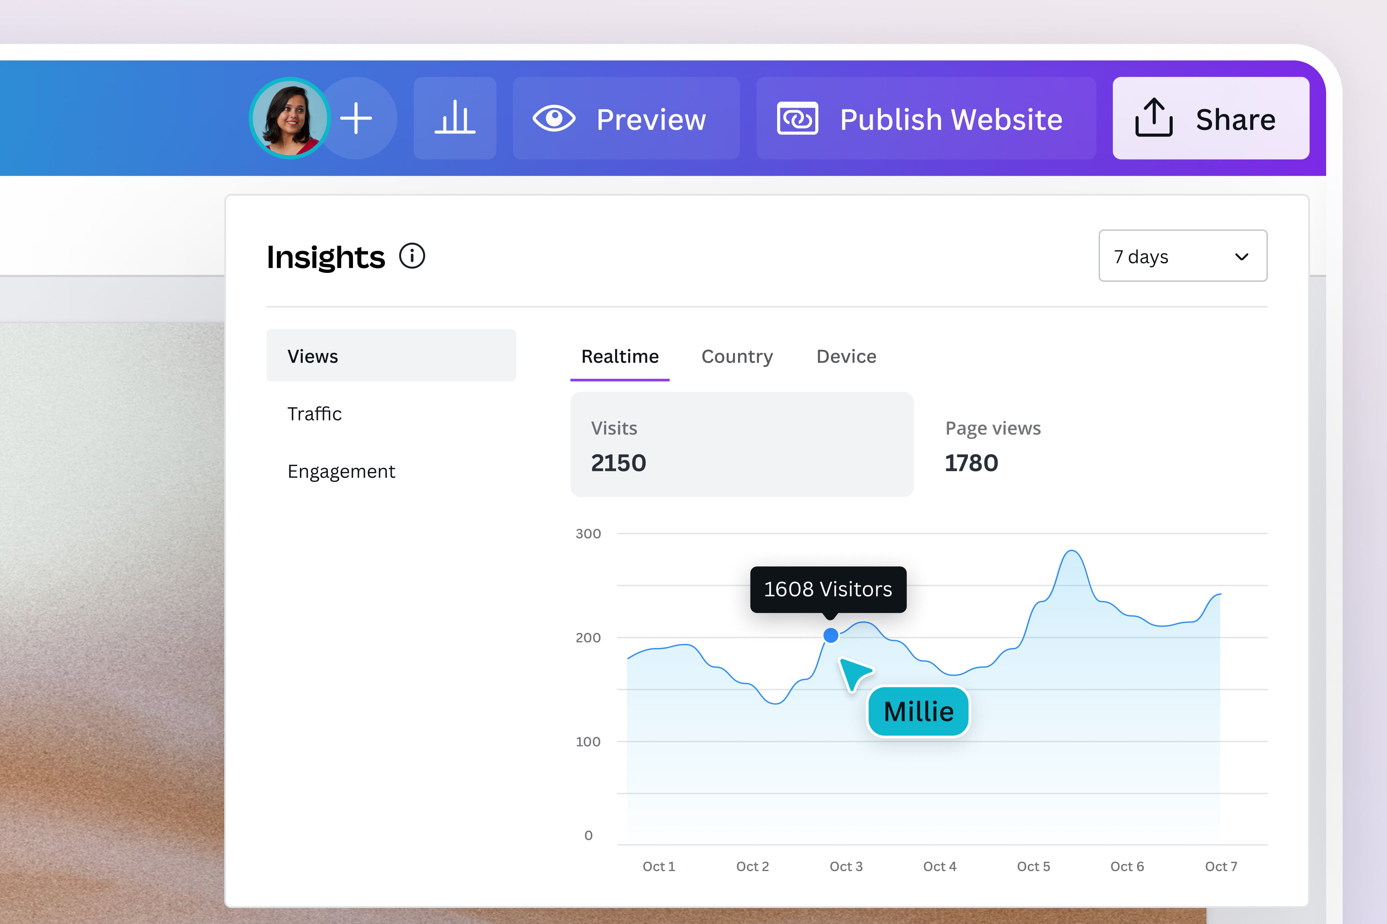The height and width of the screenshot is (924, 1387).
Task: Select the Realtime tab
Action: click(x=620, y=356)
